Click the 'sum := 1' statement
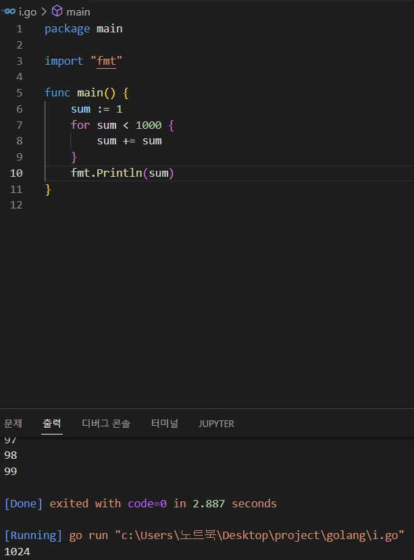 [97, 109]
